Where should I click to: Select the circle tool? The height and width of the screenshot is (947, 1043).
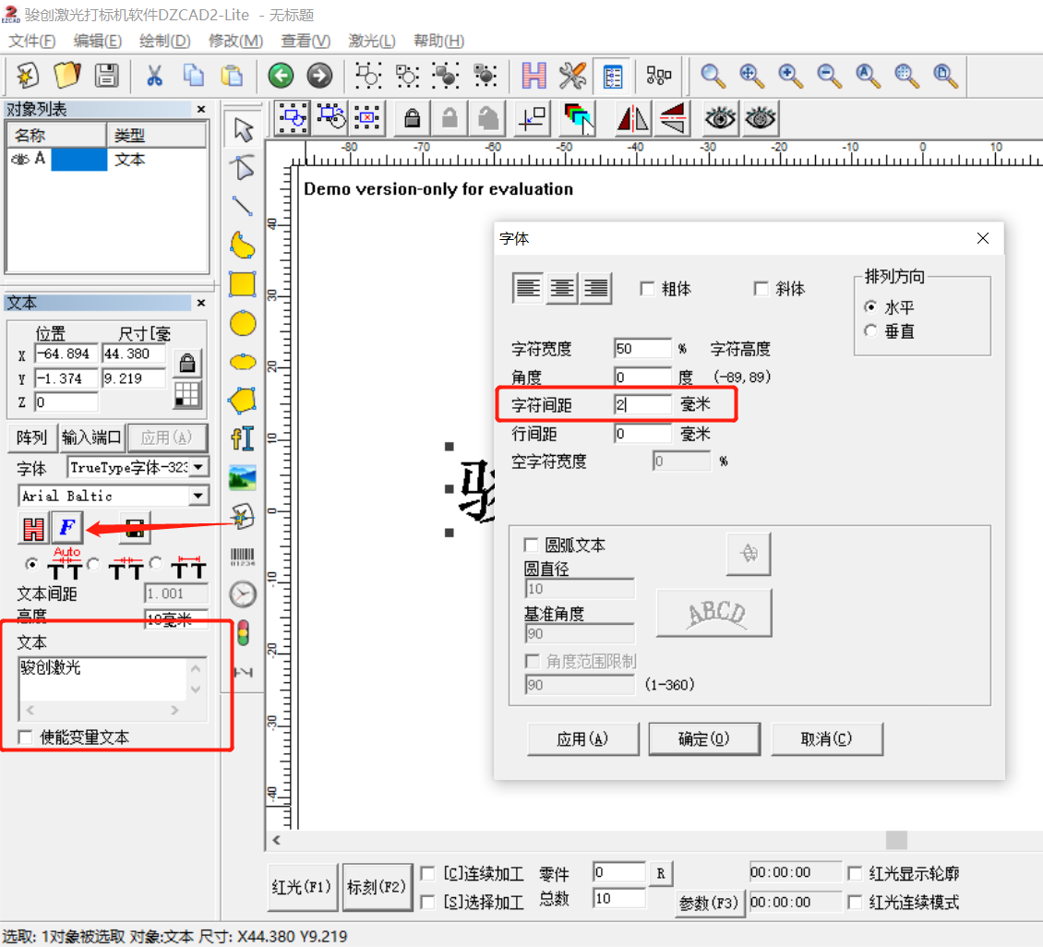(243, 323)
